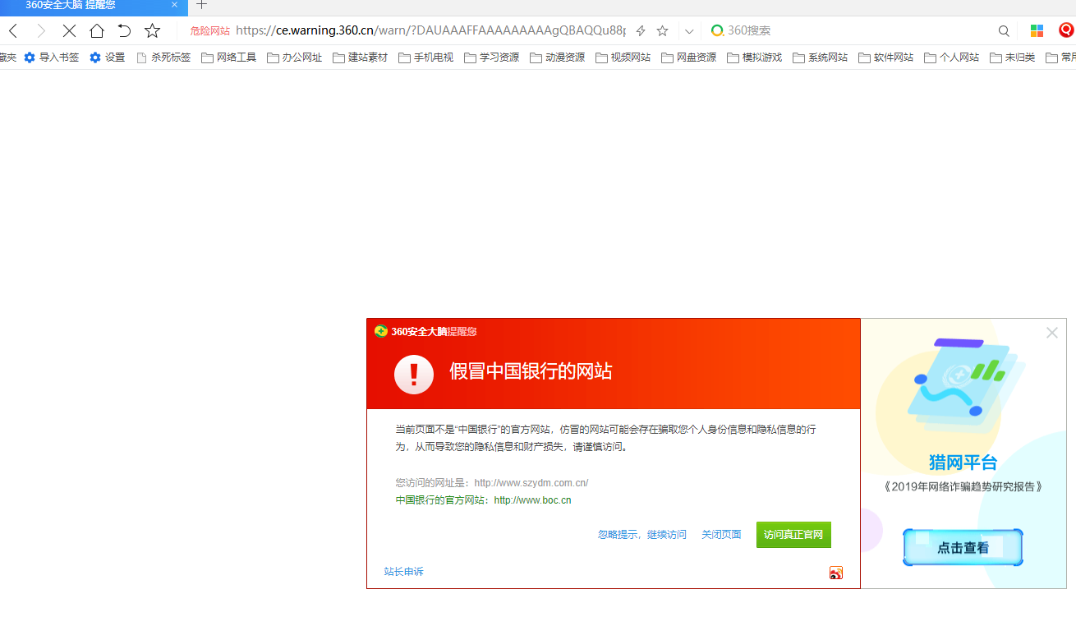Open the 网盘资源 bookmark folder

689,58
